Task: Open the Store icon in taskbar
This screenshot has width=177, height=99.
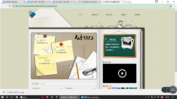Action: click(x=17, y=97)
